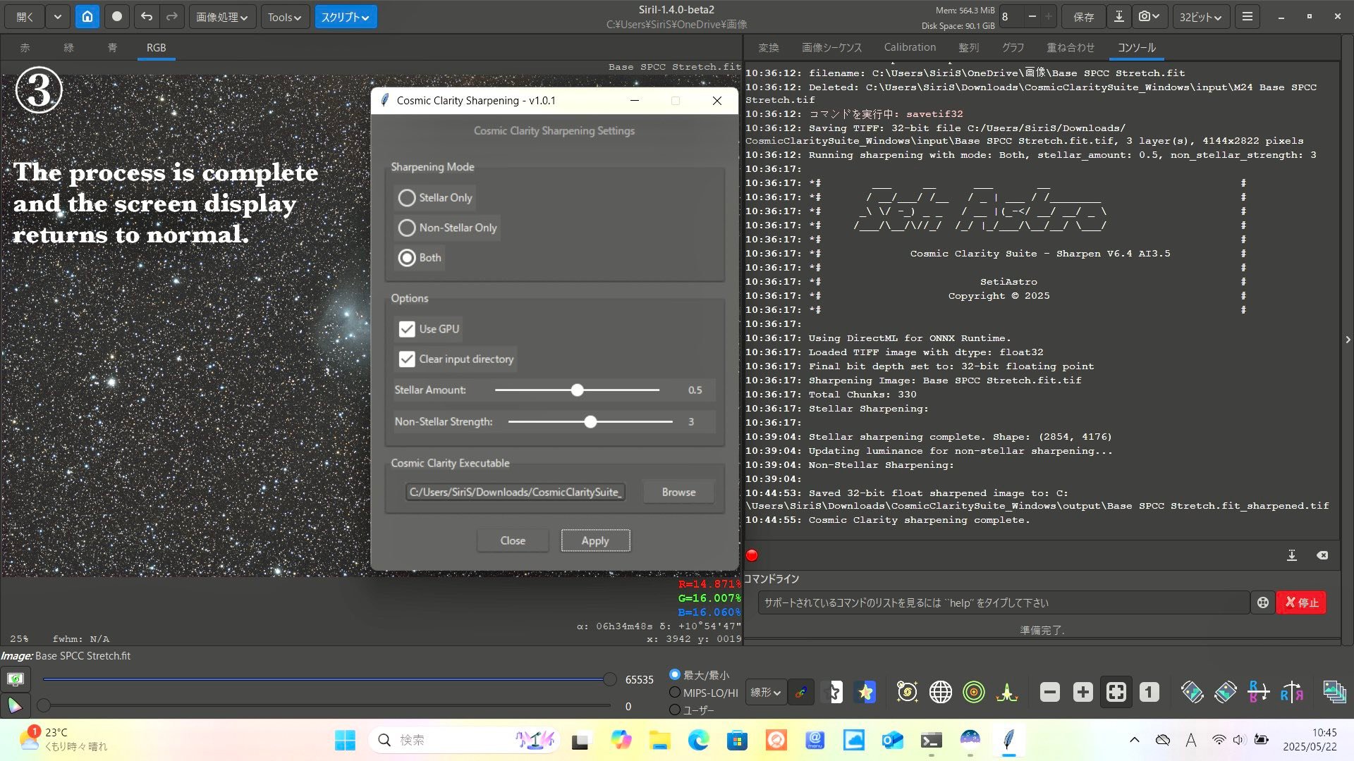Select Non-Stellar Only sharpening mode
This screenshot has height=761, width=1354.
pyautogui.click(x=447, y=228)
